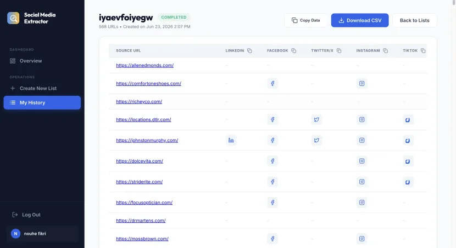
Task: Select Create New List in sidebar
Action: 42,88
